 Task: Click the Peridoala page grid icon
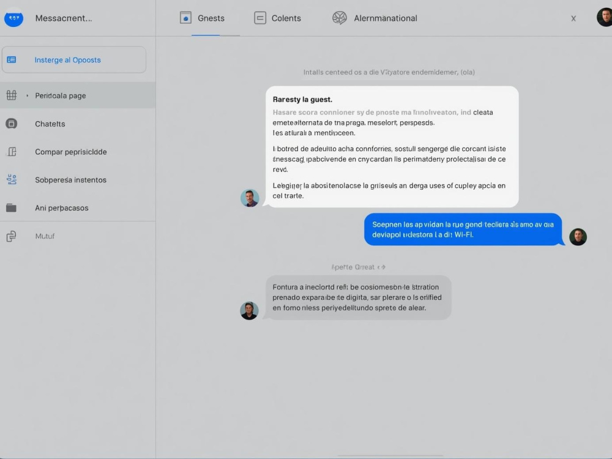[x=11, y=95]
